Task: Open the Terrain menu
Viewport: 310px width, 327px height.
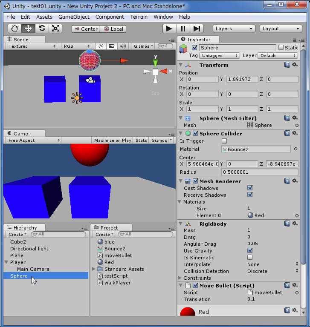Action: tap(139, 17)
